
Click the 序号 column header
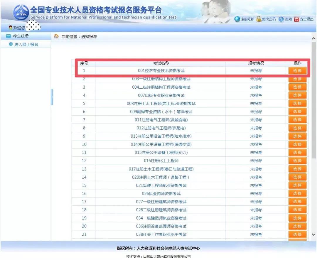coord(84,63)
